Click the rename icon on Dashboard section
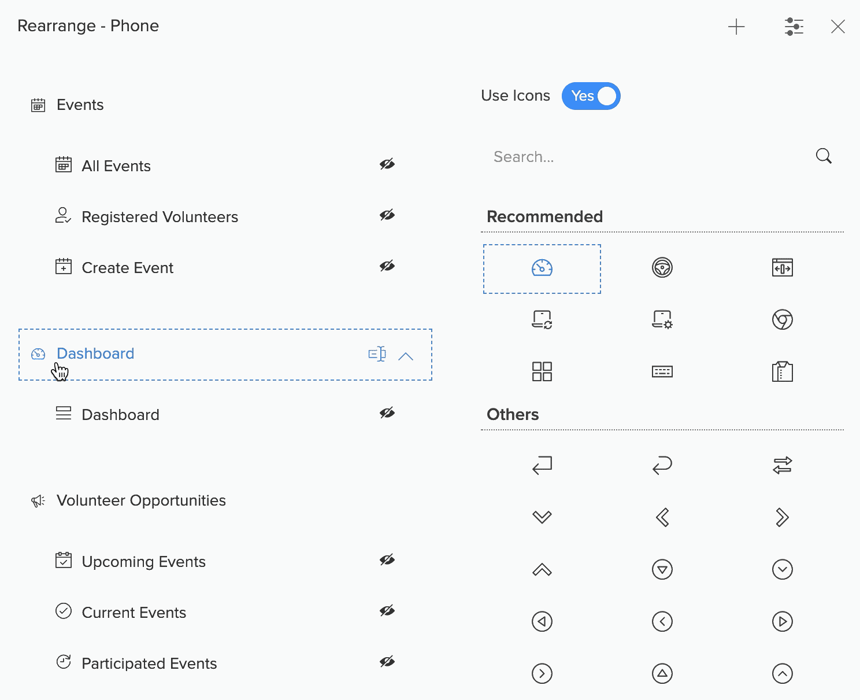Viewport: 860px width, 700px height. [x=377, y=354]
